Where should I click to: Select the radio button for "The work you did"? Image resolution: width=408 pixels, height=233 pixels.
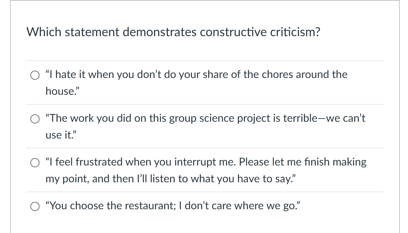(x=35, y=119)
